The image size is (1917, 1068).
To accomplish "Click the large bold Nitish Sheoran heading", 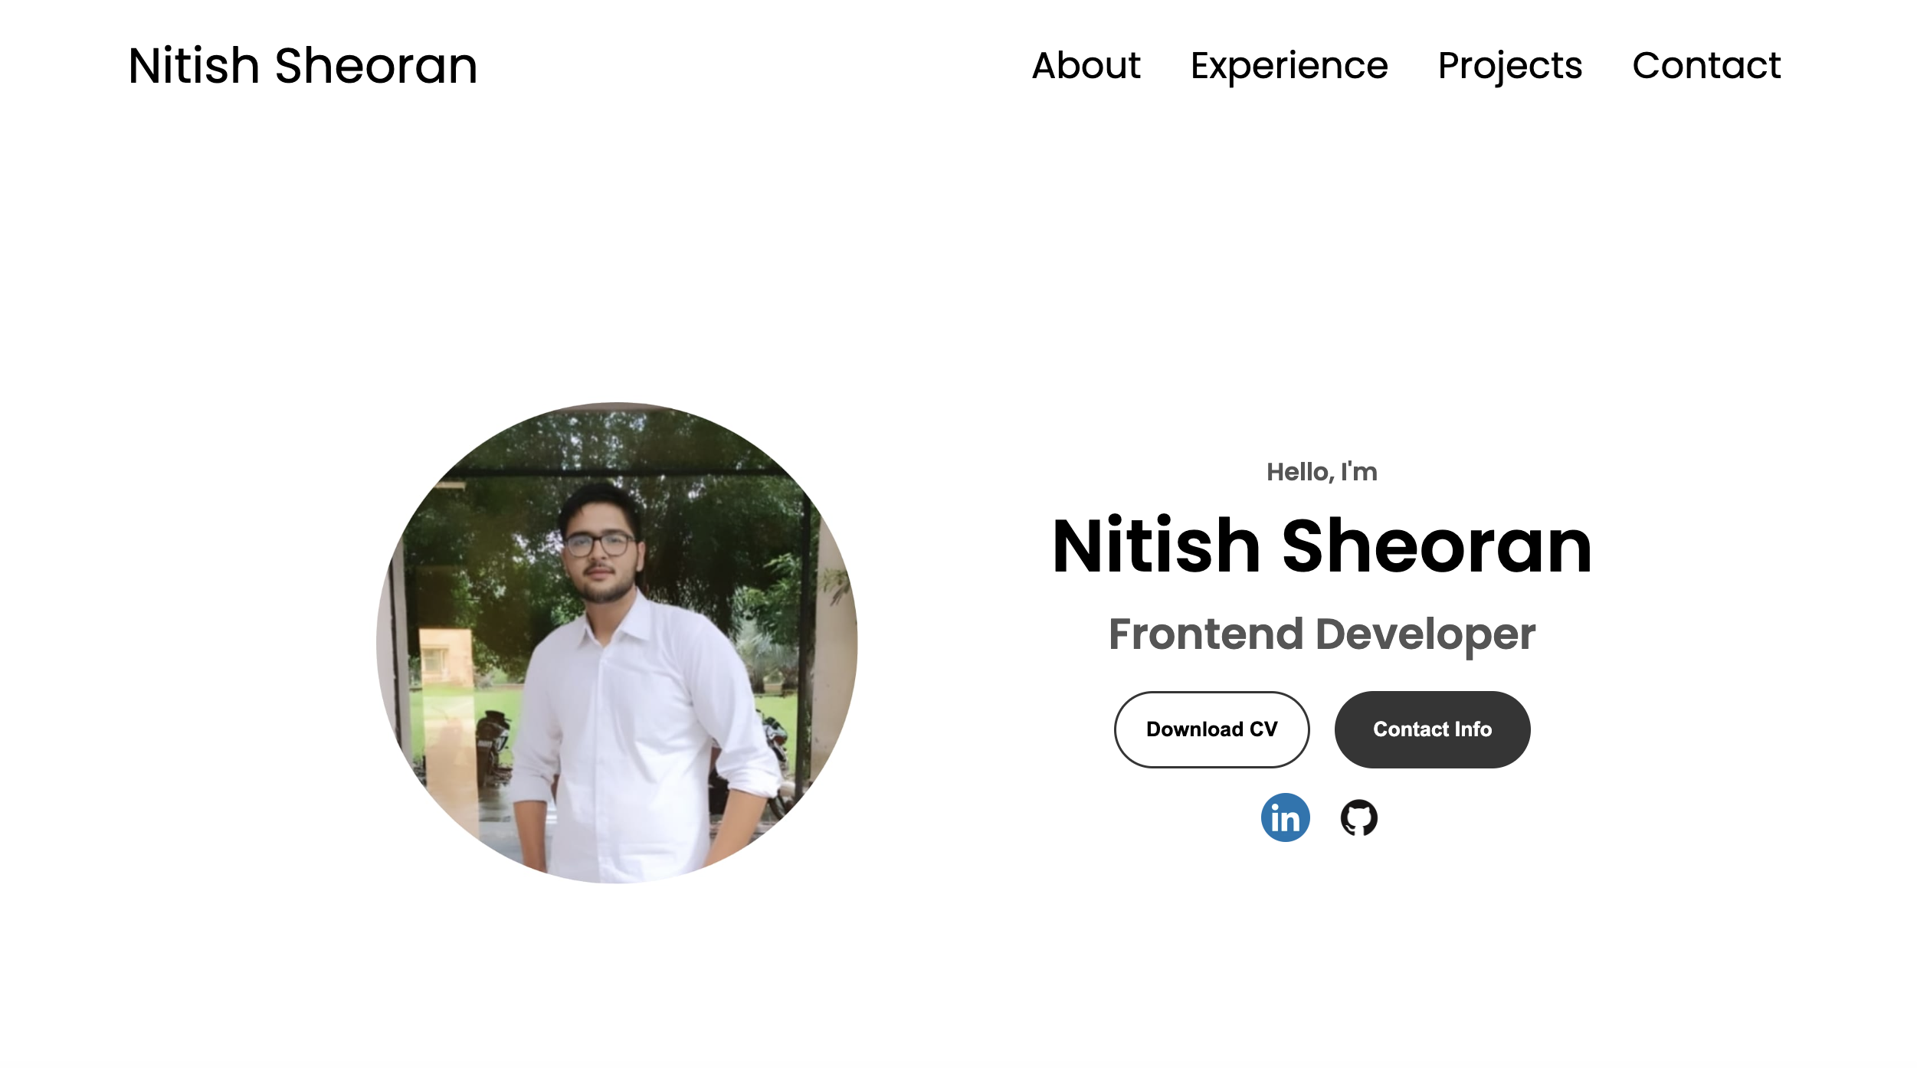I will click(1322, 545).
